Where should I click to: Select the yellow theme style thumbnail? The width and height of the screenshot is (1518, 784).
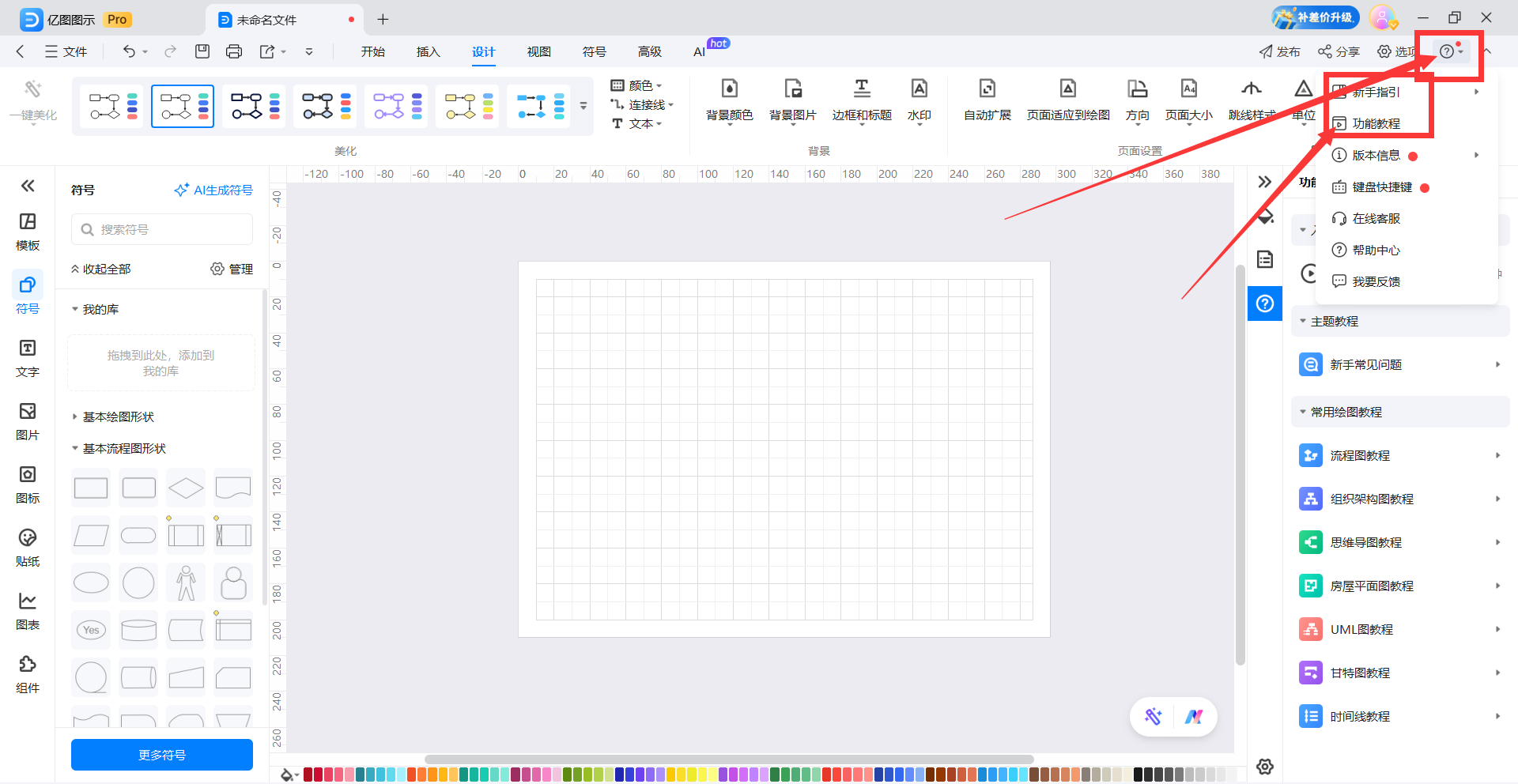[467, 107]
